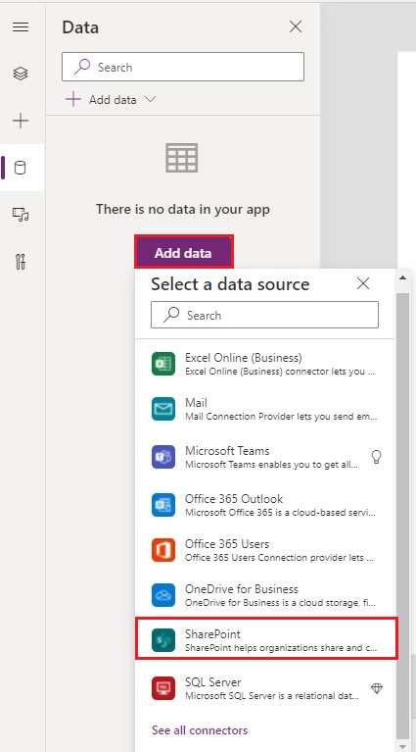416x752 pixels.
Task: Open the Advanced tools icon in sidebar
Action: (x=21, y=262)
